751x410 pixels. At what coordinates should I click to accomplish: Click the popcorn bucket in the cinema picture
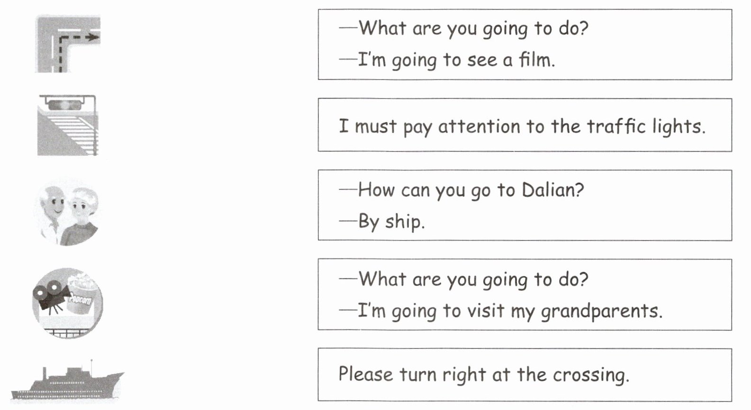(x=83, y=295)
